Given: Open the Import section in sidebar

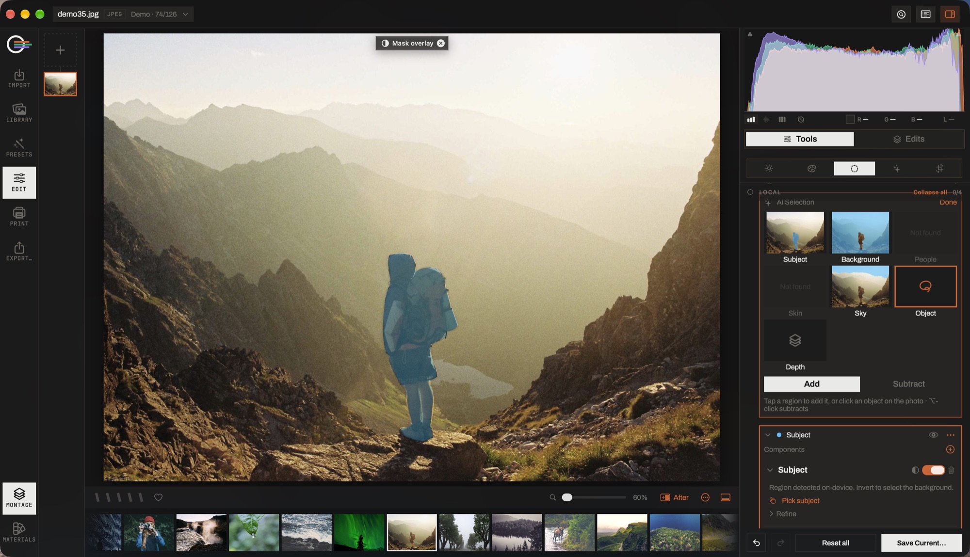Looking at the screenshot, I should point(19,79).
